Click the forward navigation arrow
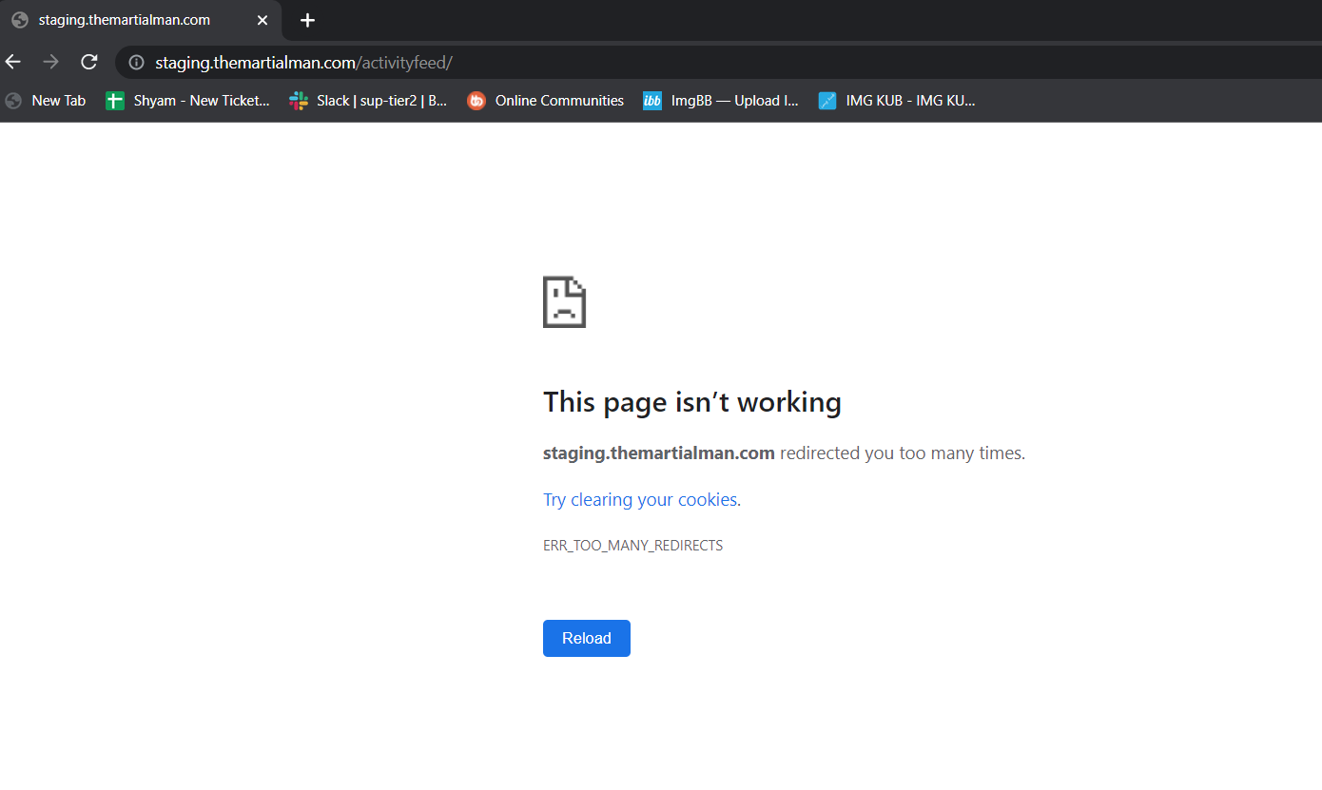The width and height of the screenshot is (1322, 790). [51, 62]
